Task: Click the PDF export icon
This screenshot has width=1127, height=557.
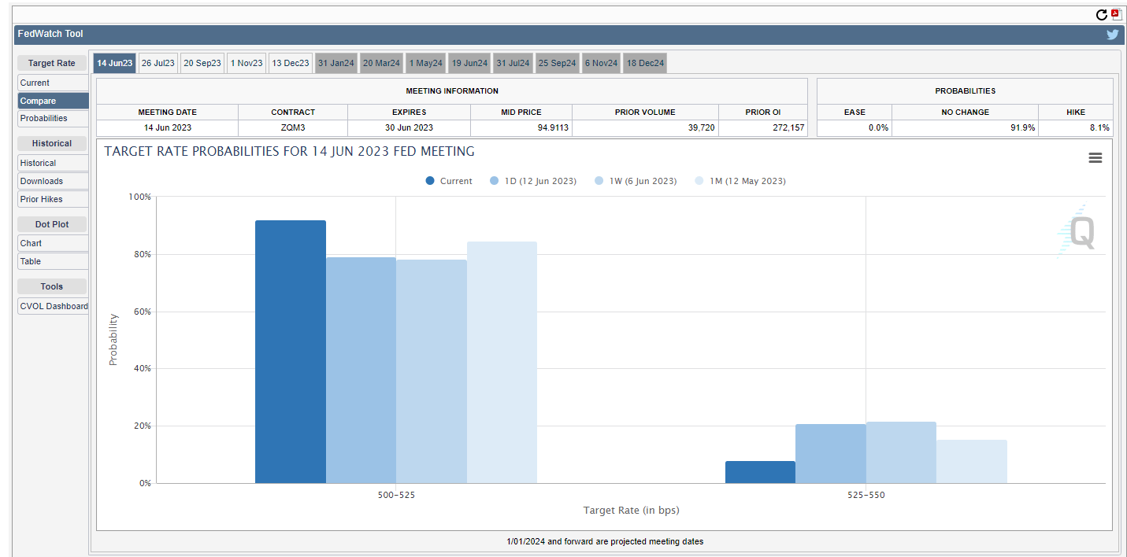Action: click(x=1115, y=14)
